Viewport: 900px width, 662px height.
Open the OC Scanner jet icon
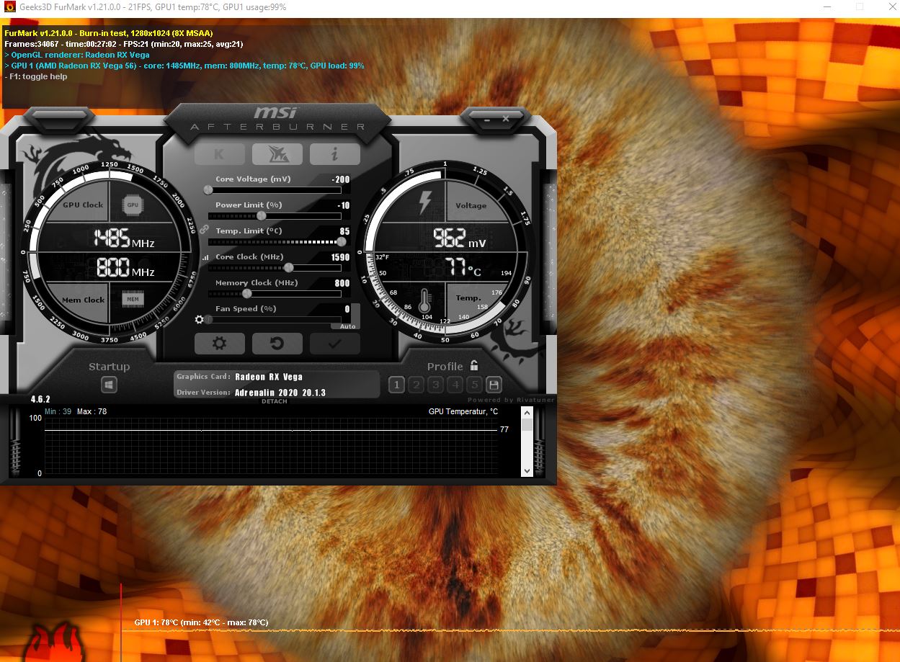coord(277,154)
